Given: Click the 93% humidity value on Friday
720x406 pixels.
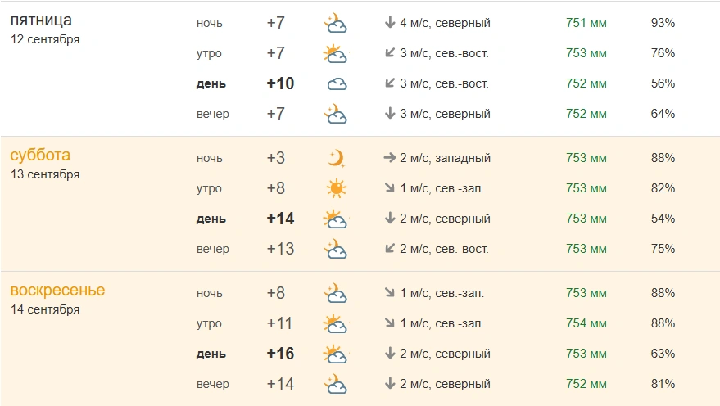Looking at the screenshot, I should tap(663, 22).
